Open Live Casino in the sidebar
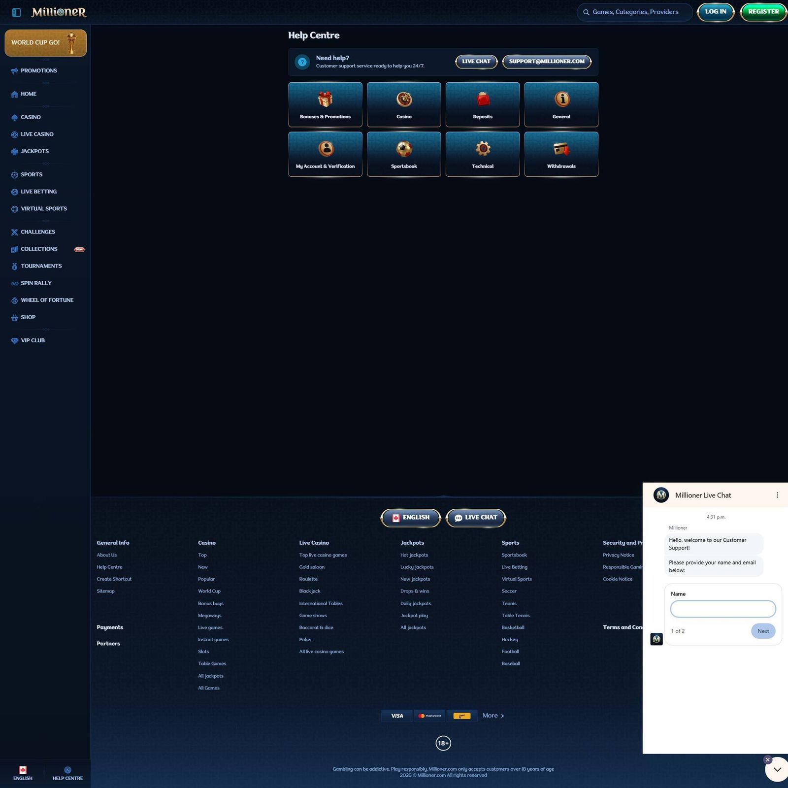The height and width of the screenshot is (788, 788). [x=37, y=134]
